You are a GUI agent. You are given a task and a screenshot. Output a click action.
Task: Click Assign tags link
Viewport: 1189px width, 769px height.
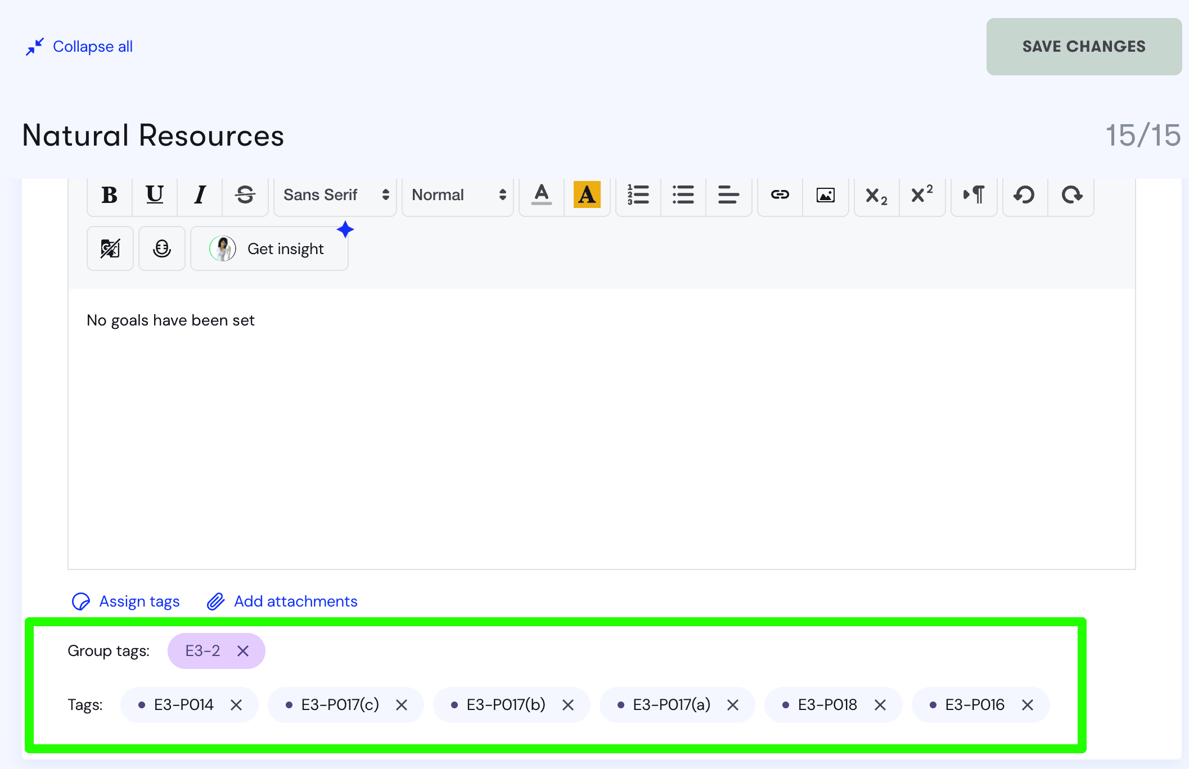click(126, 601)
